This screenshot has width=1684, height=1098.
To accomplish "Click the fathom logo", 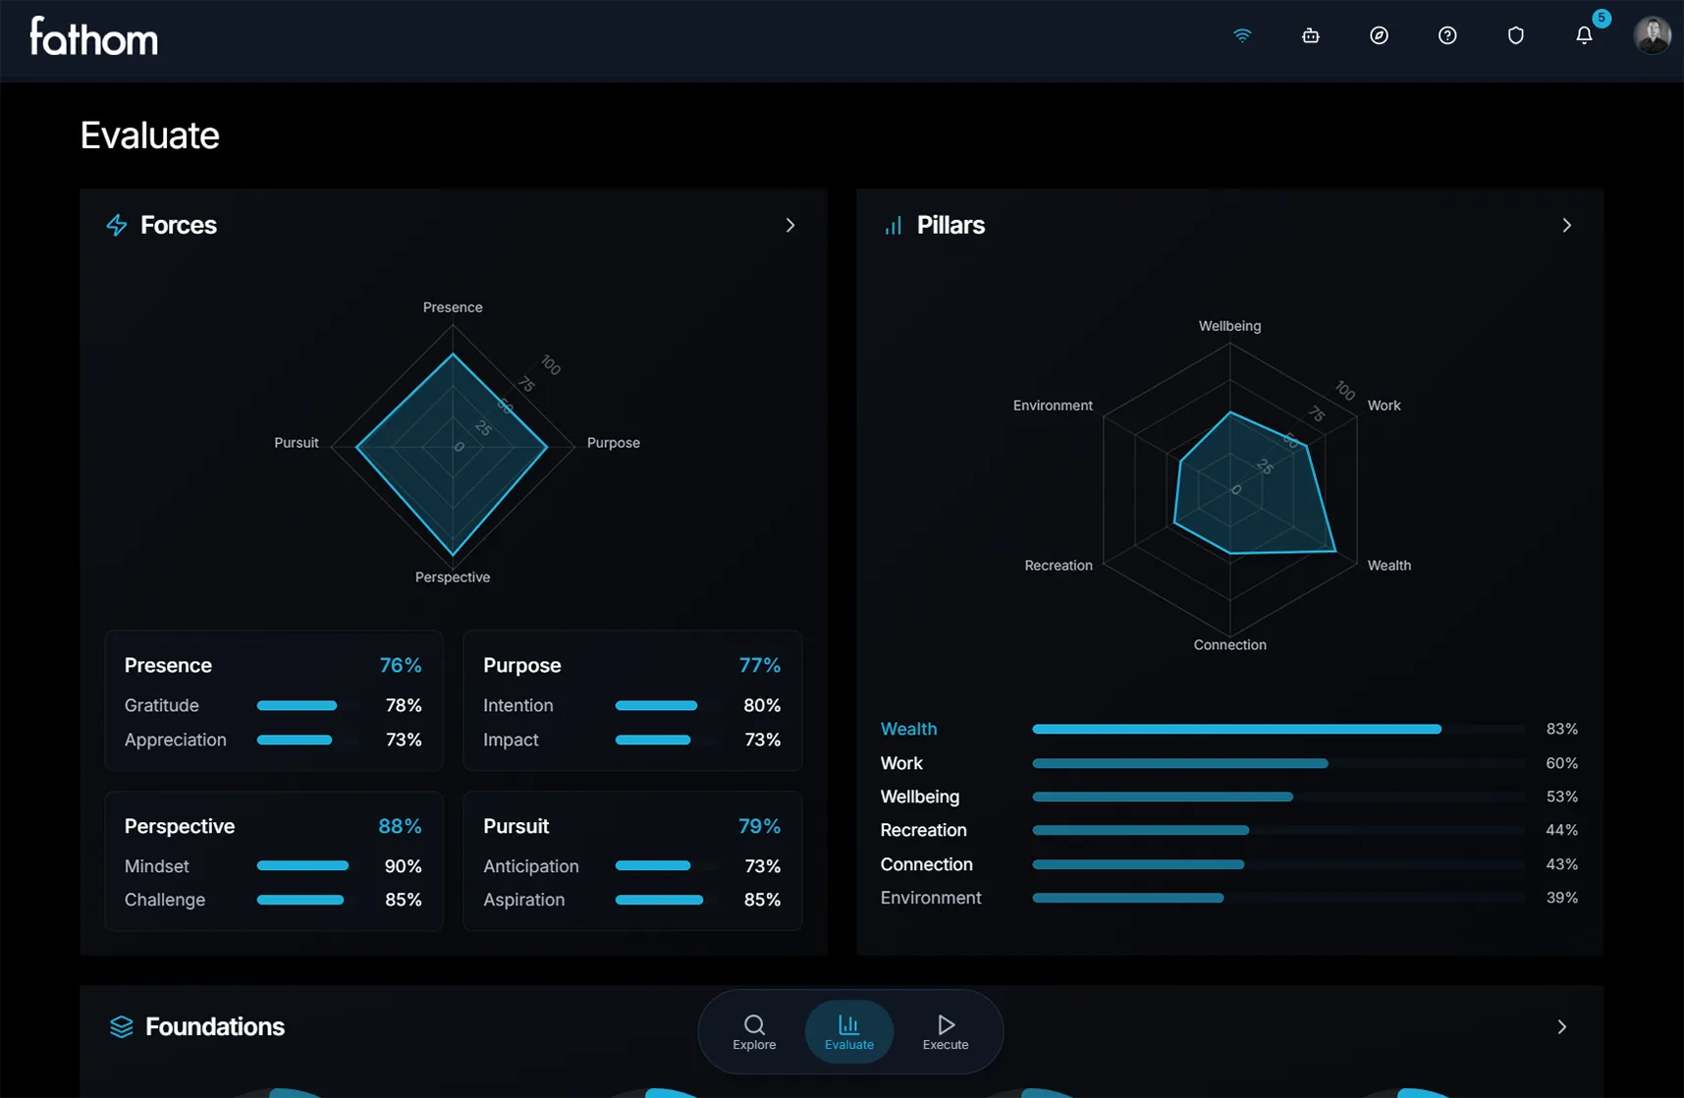I will [x=93, y=37].
